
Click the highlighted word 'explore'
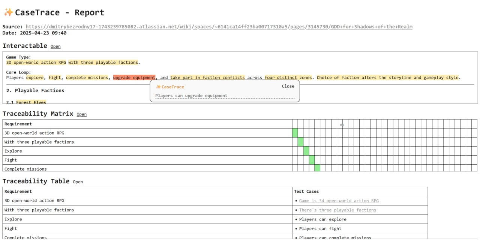point(34,78)
